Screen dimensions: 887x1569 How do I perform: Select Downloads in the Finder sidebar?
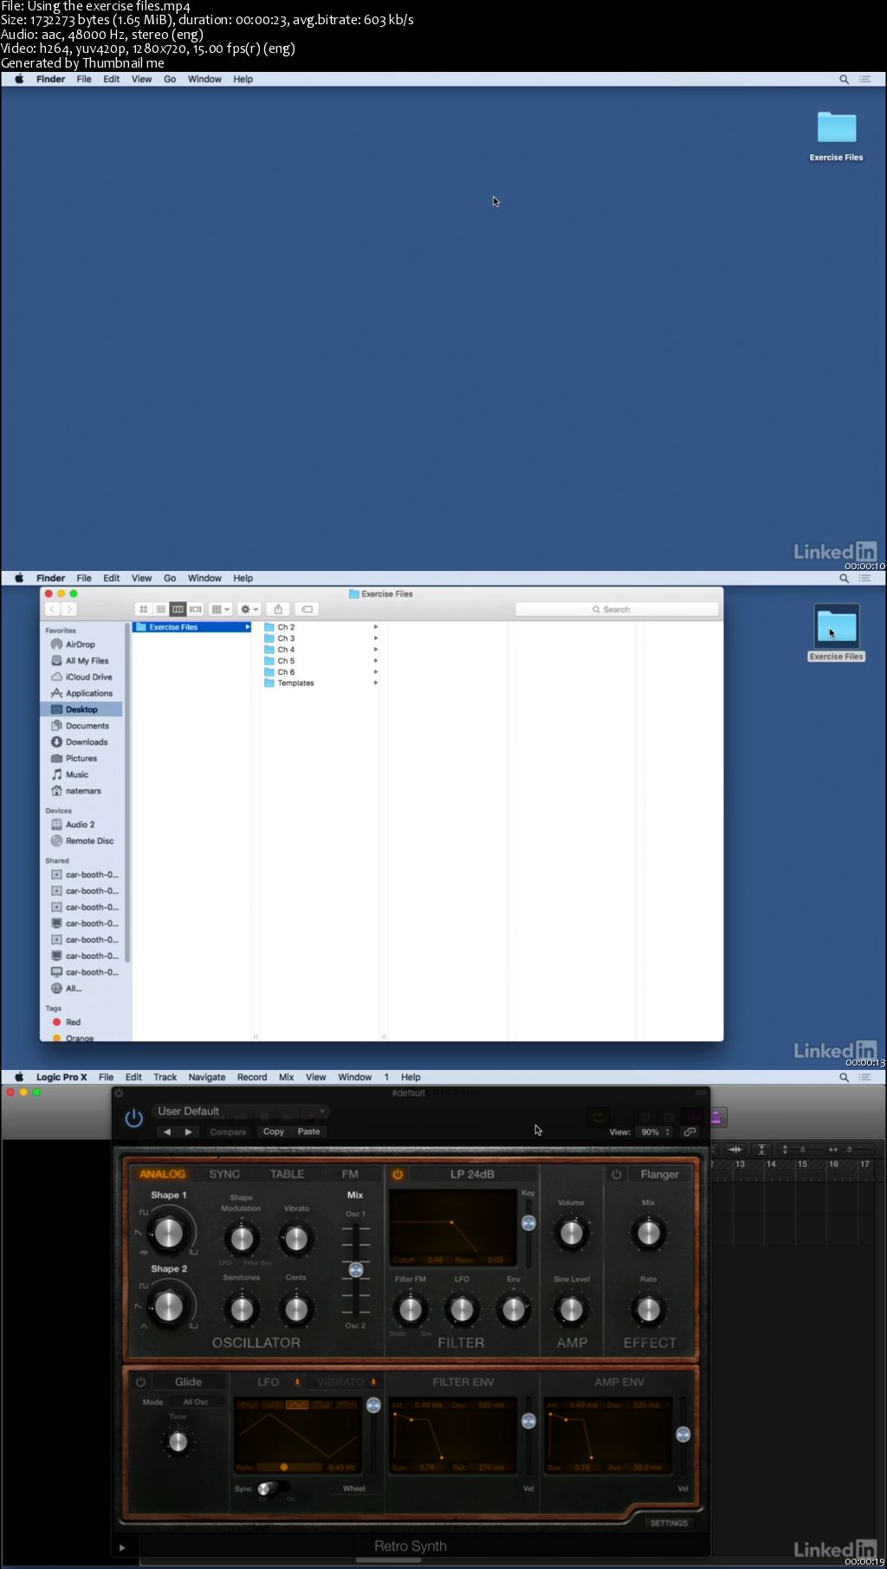click(x=87, y=742)
